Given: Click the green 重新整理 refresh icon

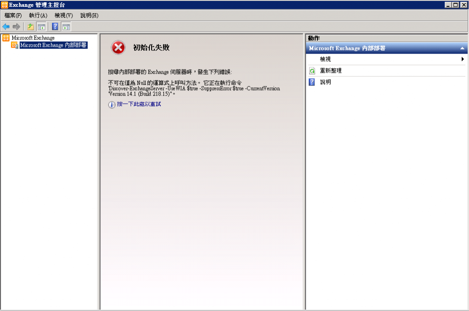Looking at the screenshot, I should click(x=312, y=71).
